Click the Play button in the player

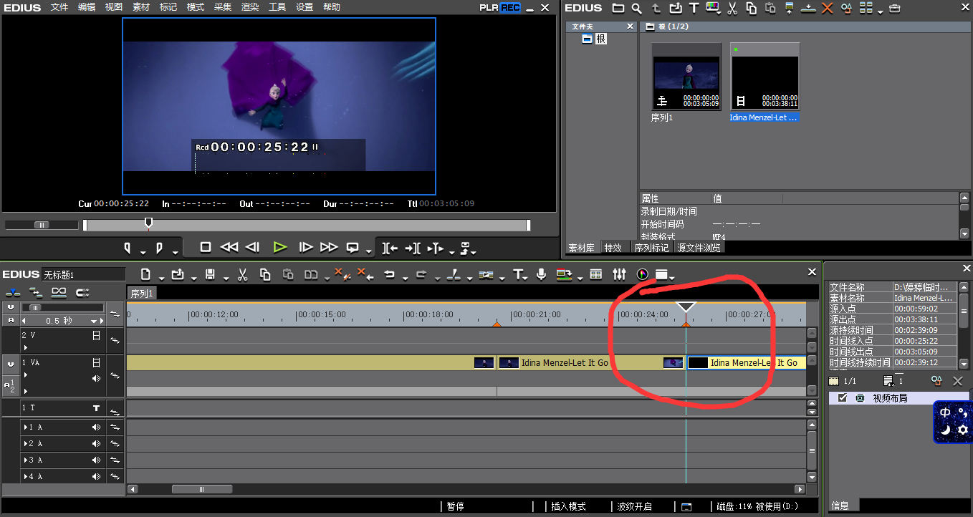tap(280, 247)
